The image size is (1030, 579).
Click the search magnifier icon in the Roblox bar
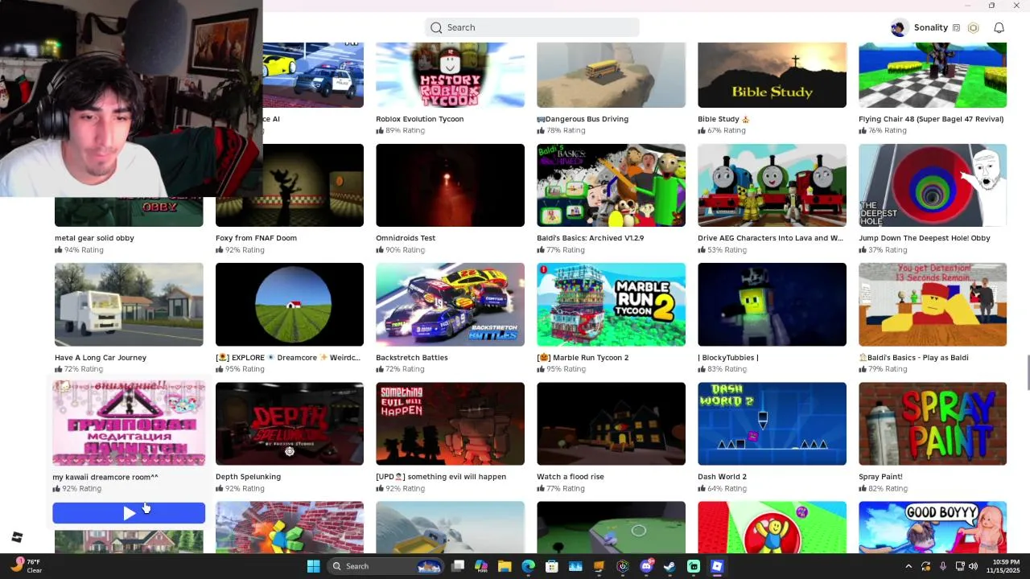pos(436,27)
